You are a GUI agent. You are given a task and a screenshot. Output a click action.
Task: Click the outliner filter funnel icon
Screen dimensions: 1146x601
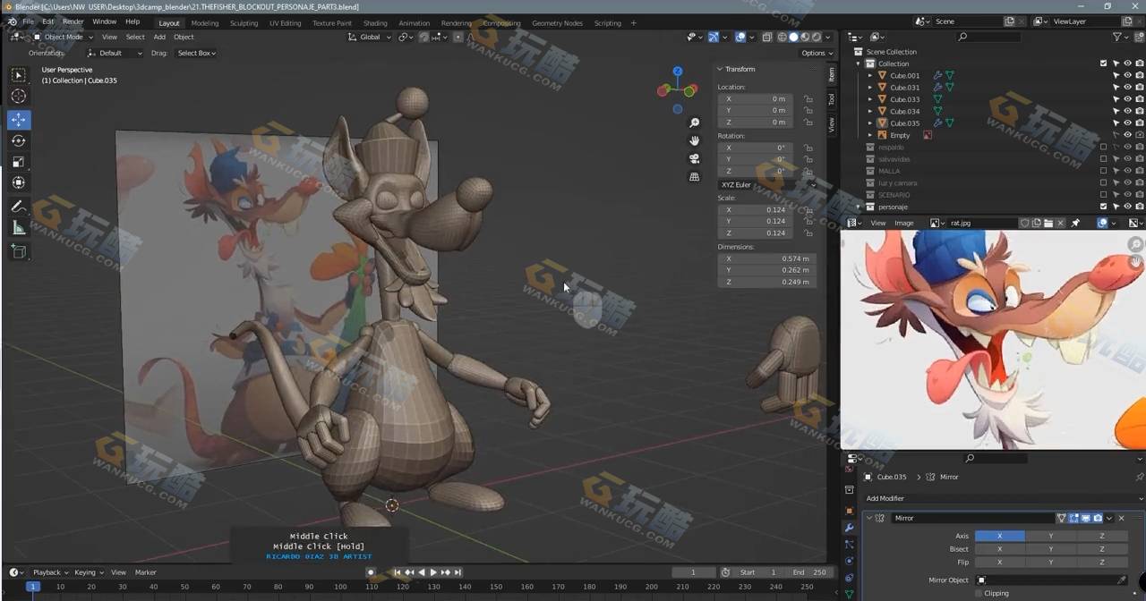1117,37
